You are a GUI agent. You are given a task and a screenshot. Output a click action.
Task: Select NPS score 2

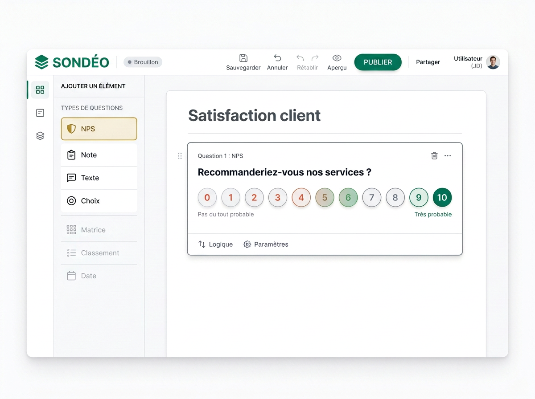click(254, 197)
